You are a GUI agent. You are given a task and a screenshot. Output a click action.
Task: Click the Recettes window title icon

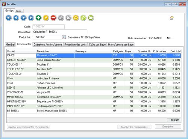point(4,4)
